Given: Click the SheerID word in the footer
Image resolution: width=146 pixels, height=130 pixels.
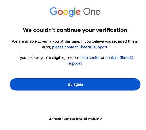Looking at the screenshot, I should (96, 119).
